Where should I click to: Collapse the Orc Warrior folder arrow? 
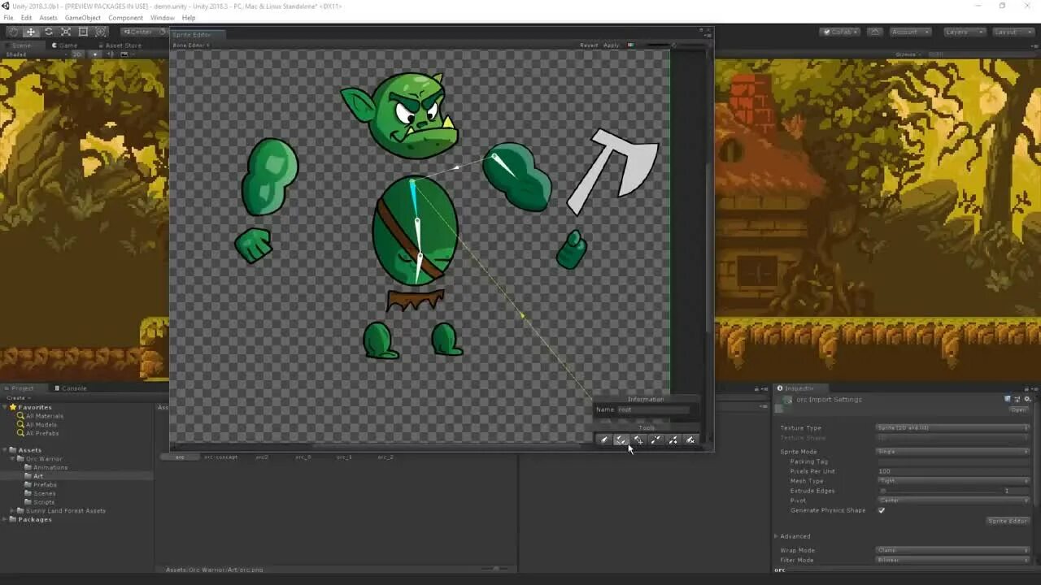pyautogui.click(x=12, y=459)
